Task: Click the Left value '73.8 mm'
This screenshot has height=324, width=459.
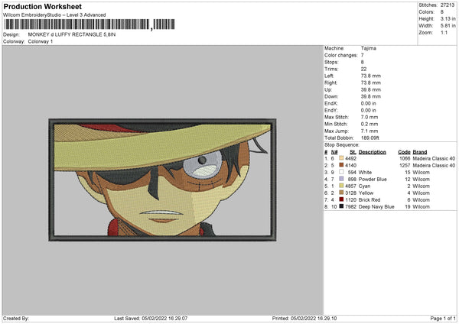Action: [370, 76]
